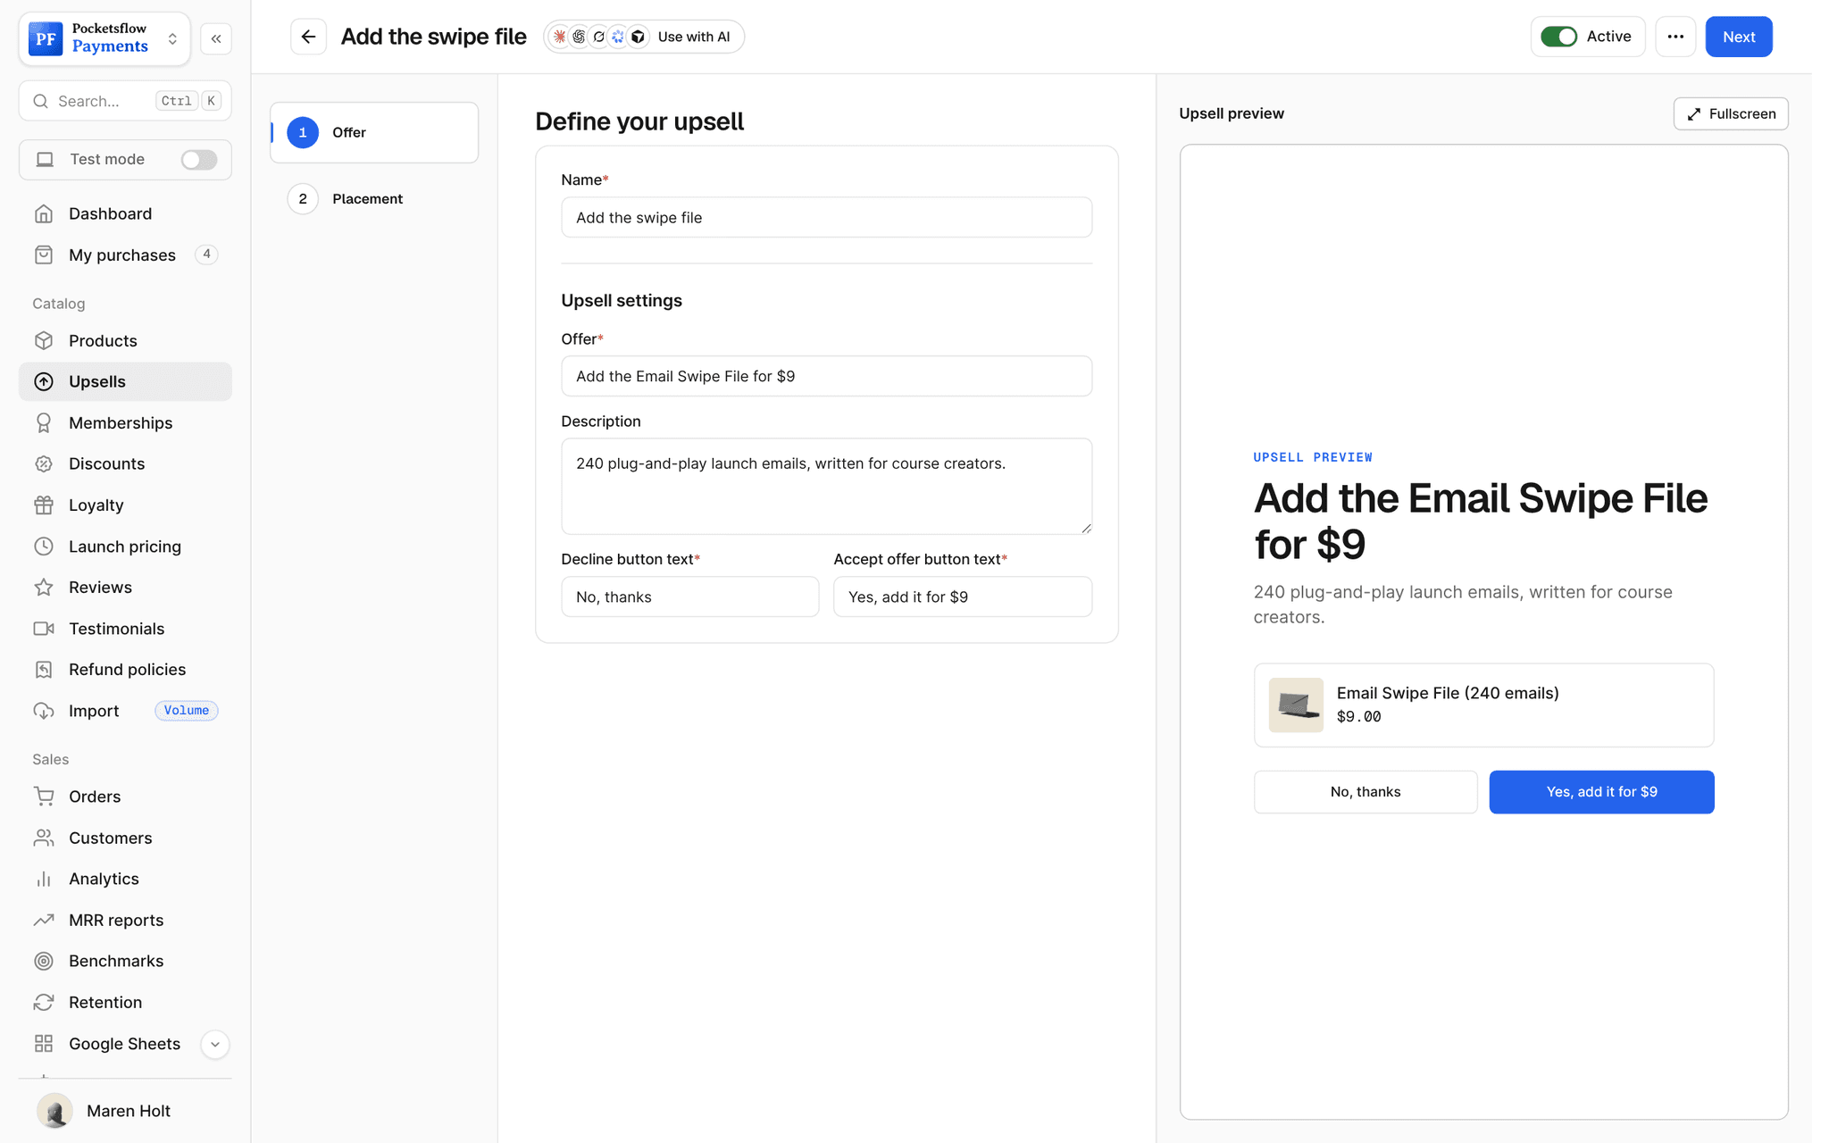1829x1143 pixels.
Task: Click the Description text area
Action: click(x=826, y=486)
